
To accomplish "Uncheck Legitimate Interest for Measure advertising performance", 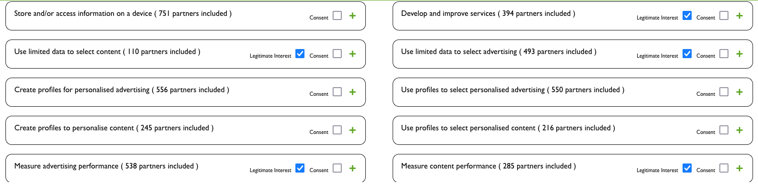I will [300, 168].
